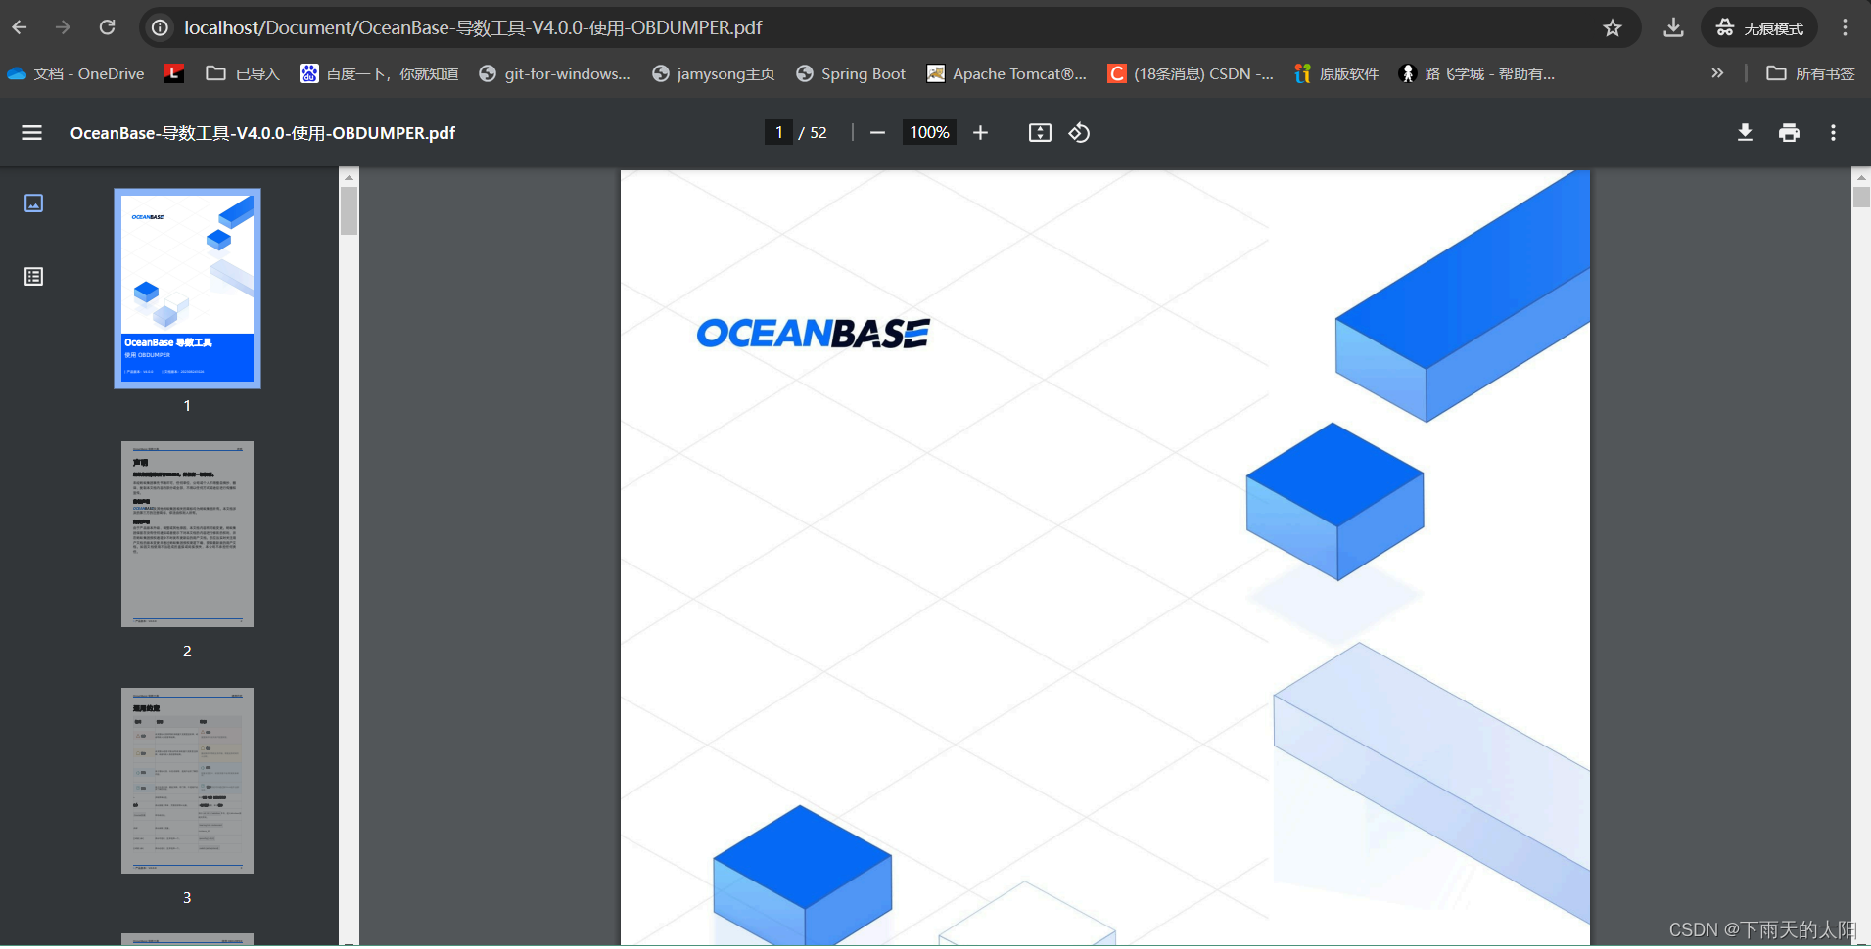Switch sidebar to document outline view
The image size is (1871, 949).
tap(33, 276)
